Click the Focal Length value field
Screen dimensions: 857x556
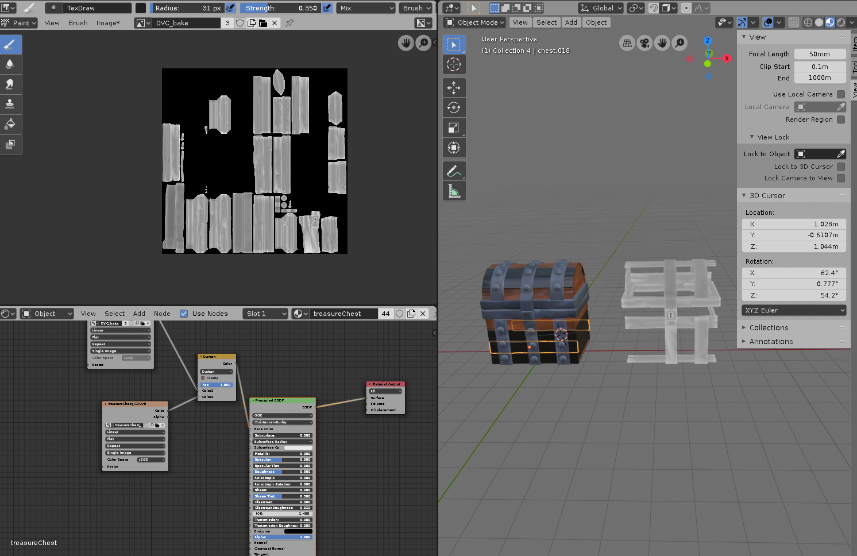tap(820, 54)
